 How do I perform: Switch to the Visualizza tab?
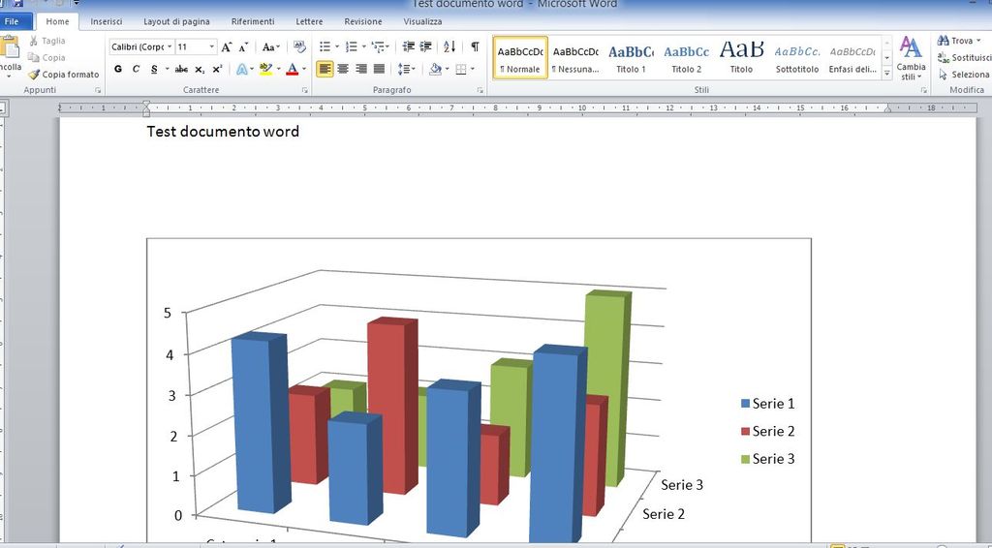[423, 21]
